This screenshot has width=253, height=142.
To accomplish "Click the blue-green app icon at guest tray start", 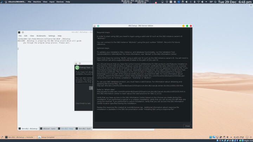I will tap(210, 137).
